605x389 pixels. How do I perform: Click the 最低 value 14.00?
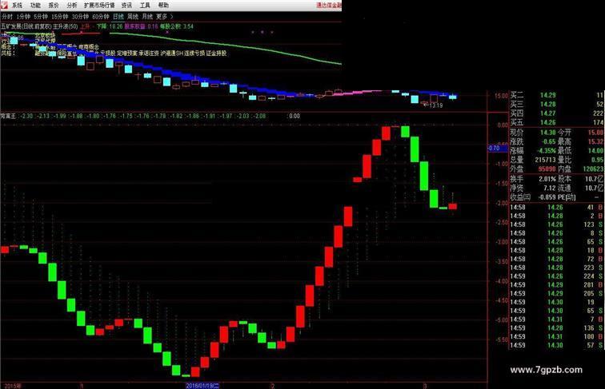point(595,151)
